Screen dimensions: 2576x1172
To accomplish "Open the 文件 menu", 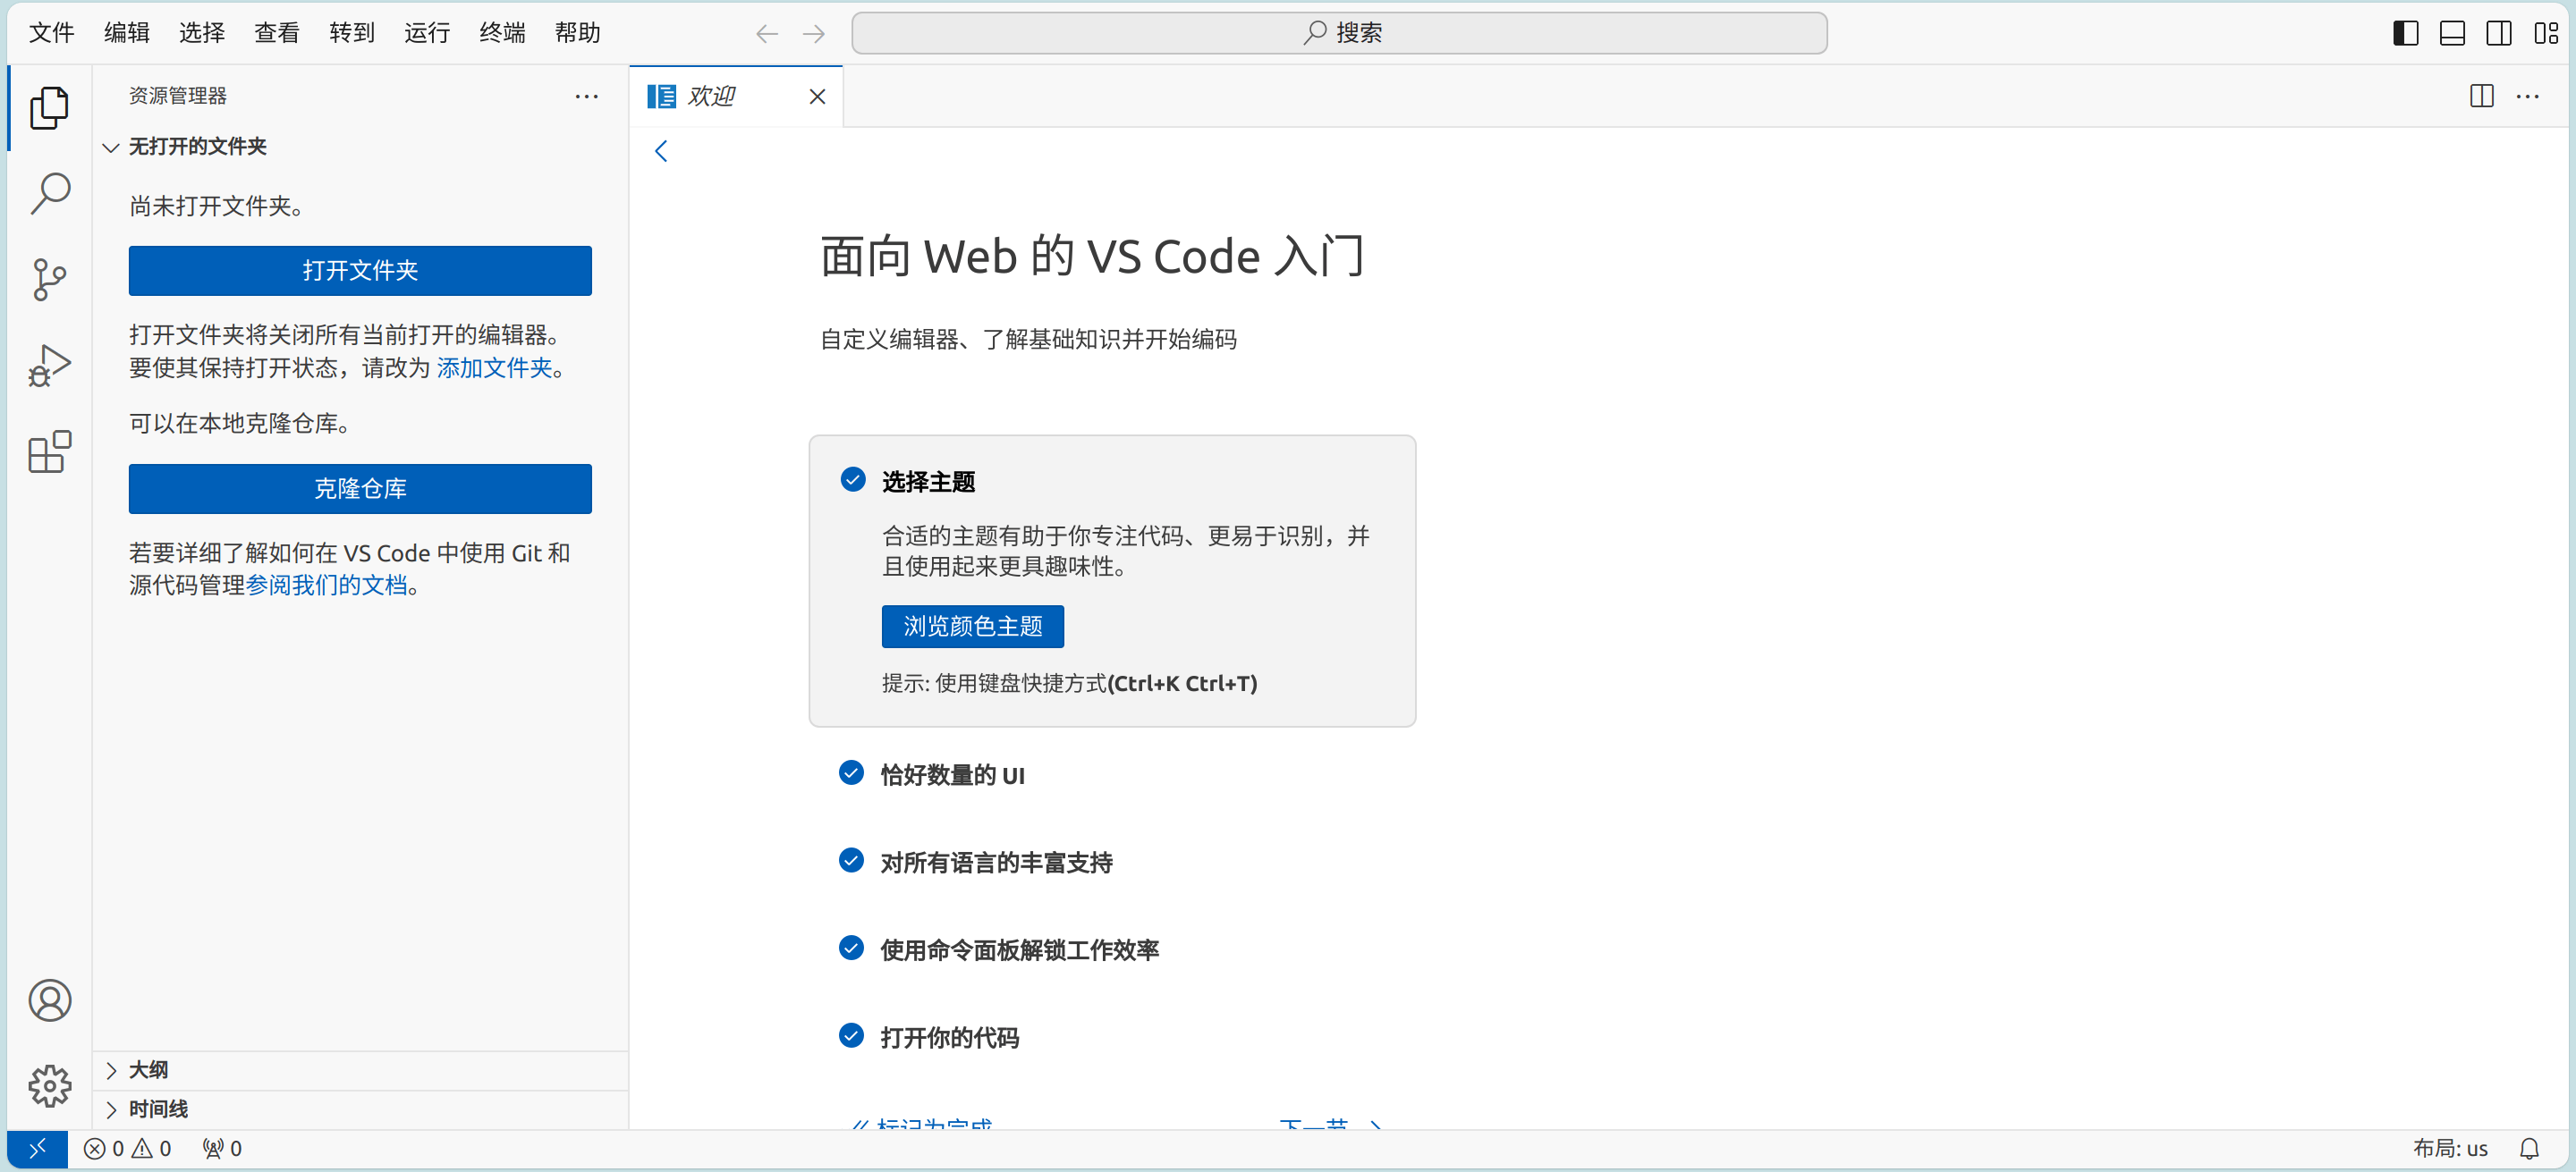I will coord(52,33).
